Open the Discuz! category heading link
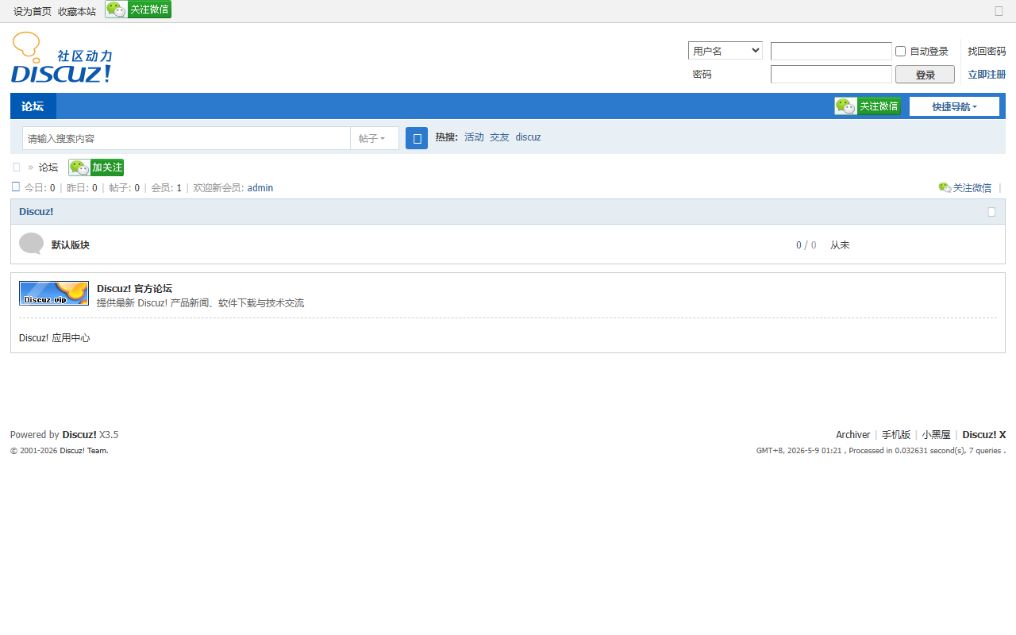 [37, 212]
